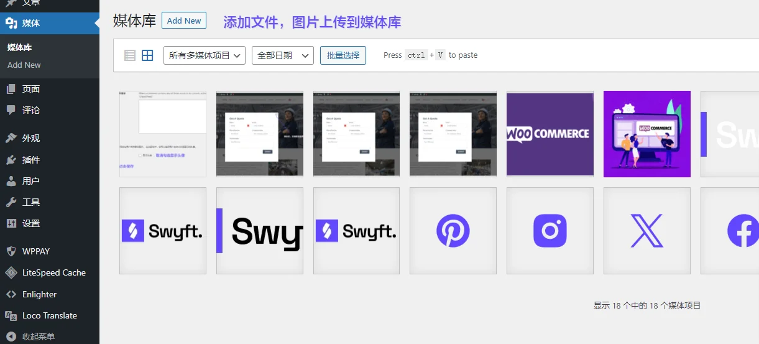Open the WooCommerce logo purple thumbnail
The image size is (759, 344).
550,134
